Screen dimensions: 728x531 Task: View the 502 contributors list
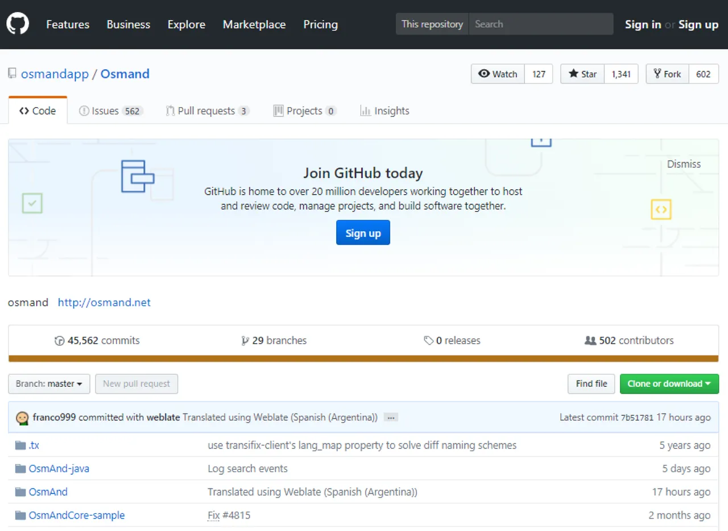click(x=629, y=341)
